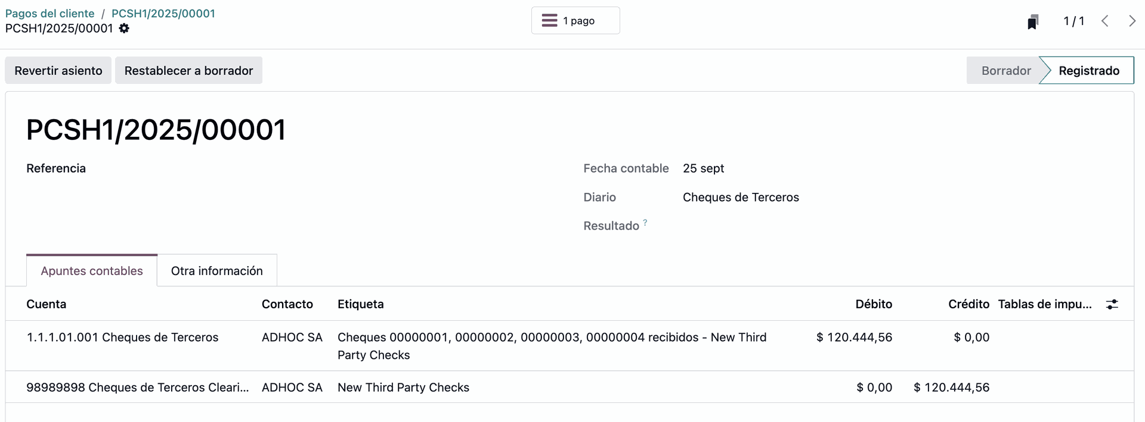
Task: Select the Registrado status stage
Action: click(x=1088, y=71)
